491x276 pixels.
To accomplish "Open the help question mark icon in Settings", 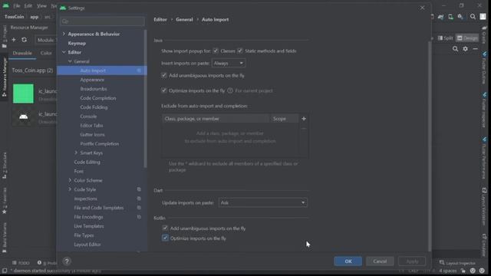I will pos(67,261).
